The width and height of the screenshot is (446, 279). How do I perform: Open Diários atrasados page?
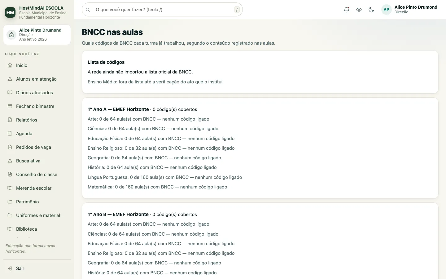[x=37, y=93]
